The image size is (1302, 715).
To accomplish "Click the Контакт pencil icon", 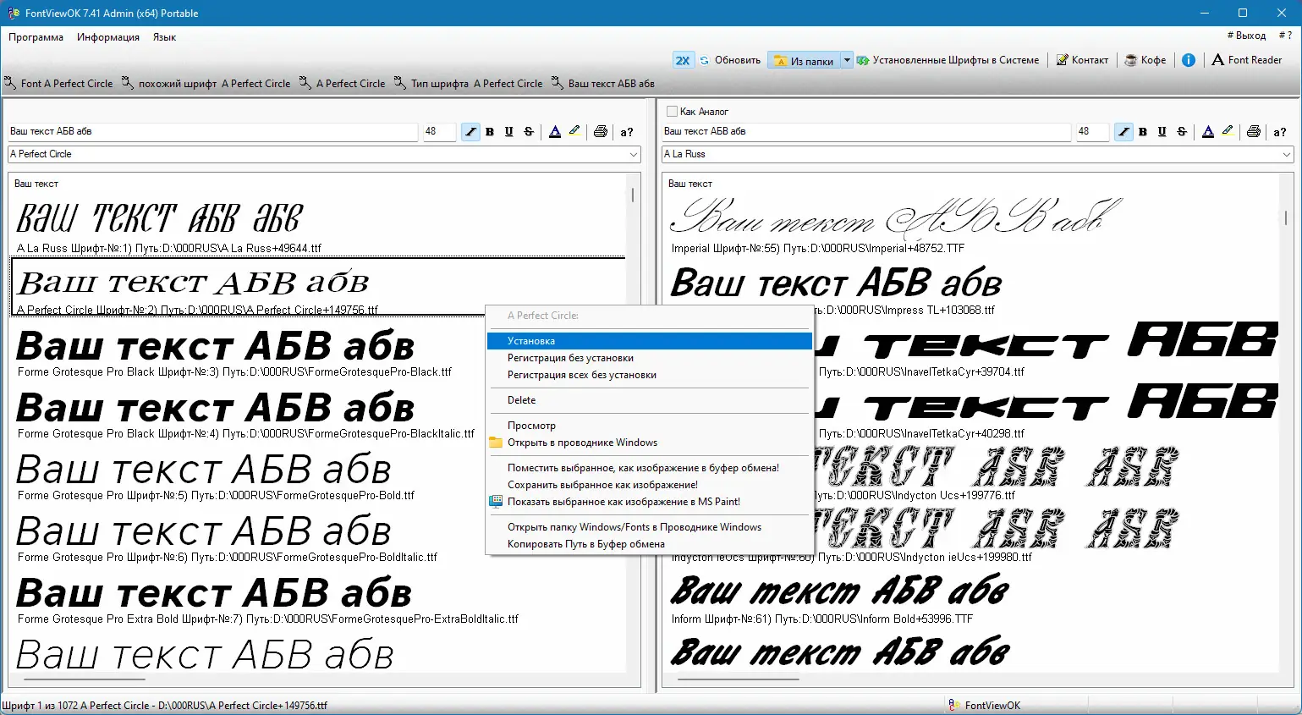I will (1062, 60).
